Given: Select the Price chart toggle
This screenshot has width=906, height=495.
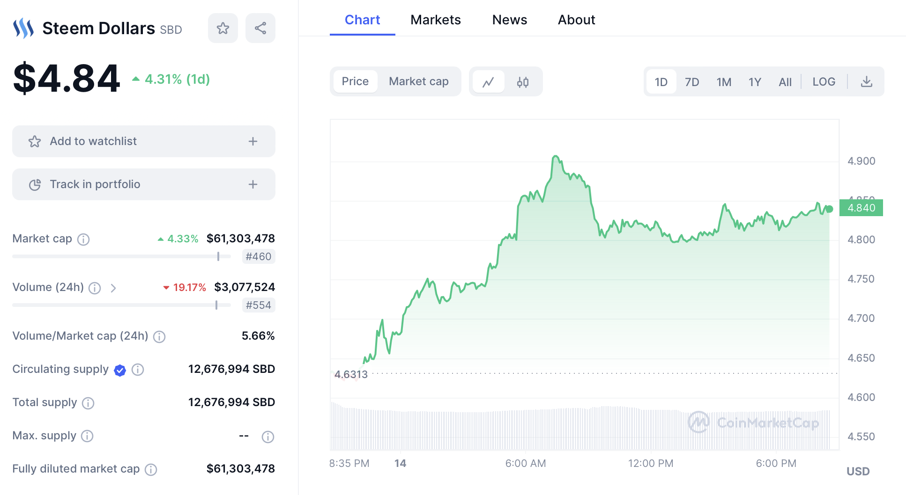Looking at the screenshot, I should 355,81.
